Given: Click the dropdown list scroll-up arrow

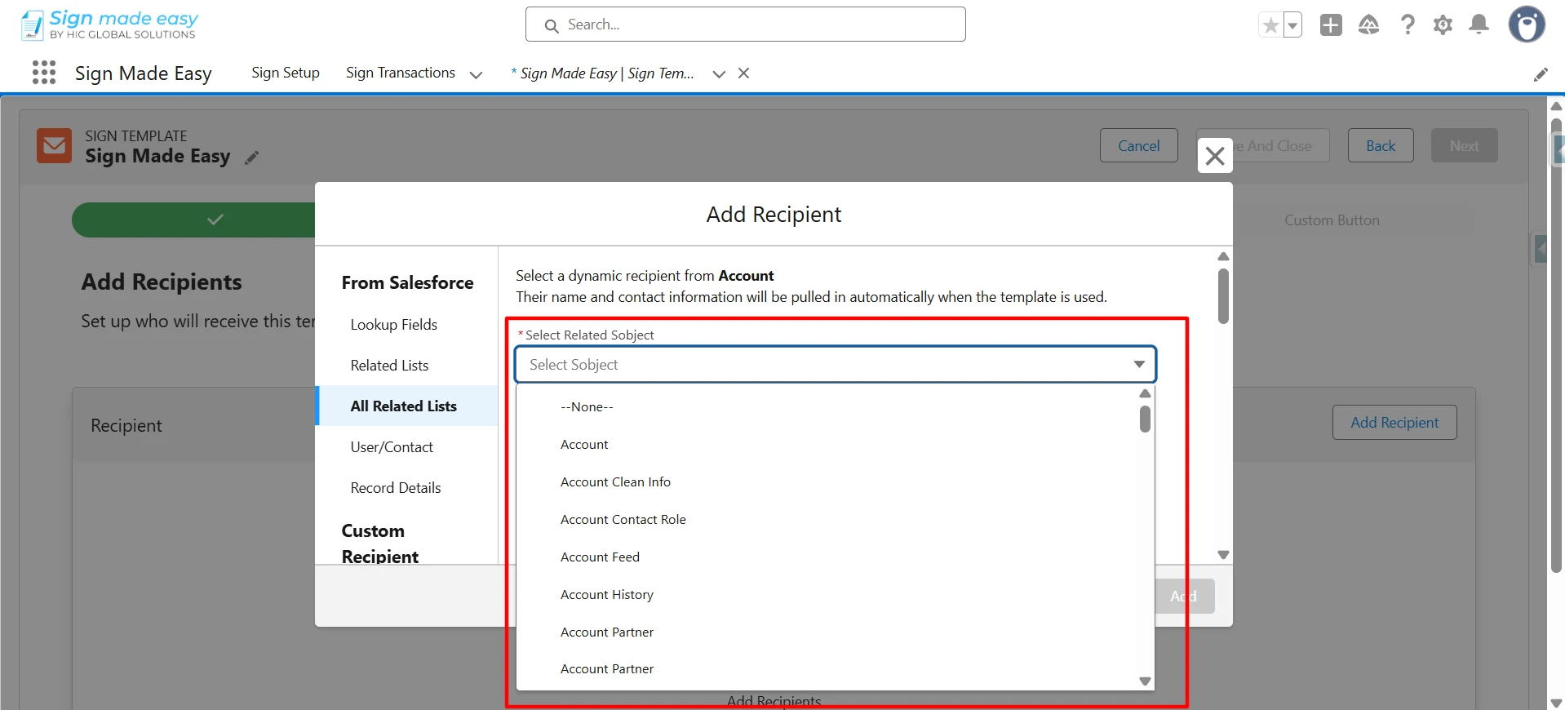Looking at the screenshot, I should (x=1145, y=393).
